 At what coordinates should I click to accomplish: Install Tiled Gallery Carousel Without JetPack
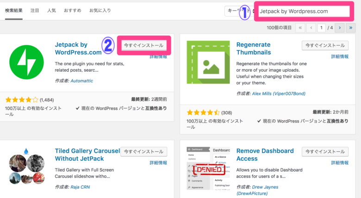tap(144, 152)
